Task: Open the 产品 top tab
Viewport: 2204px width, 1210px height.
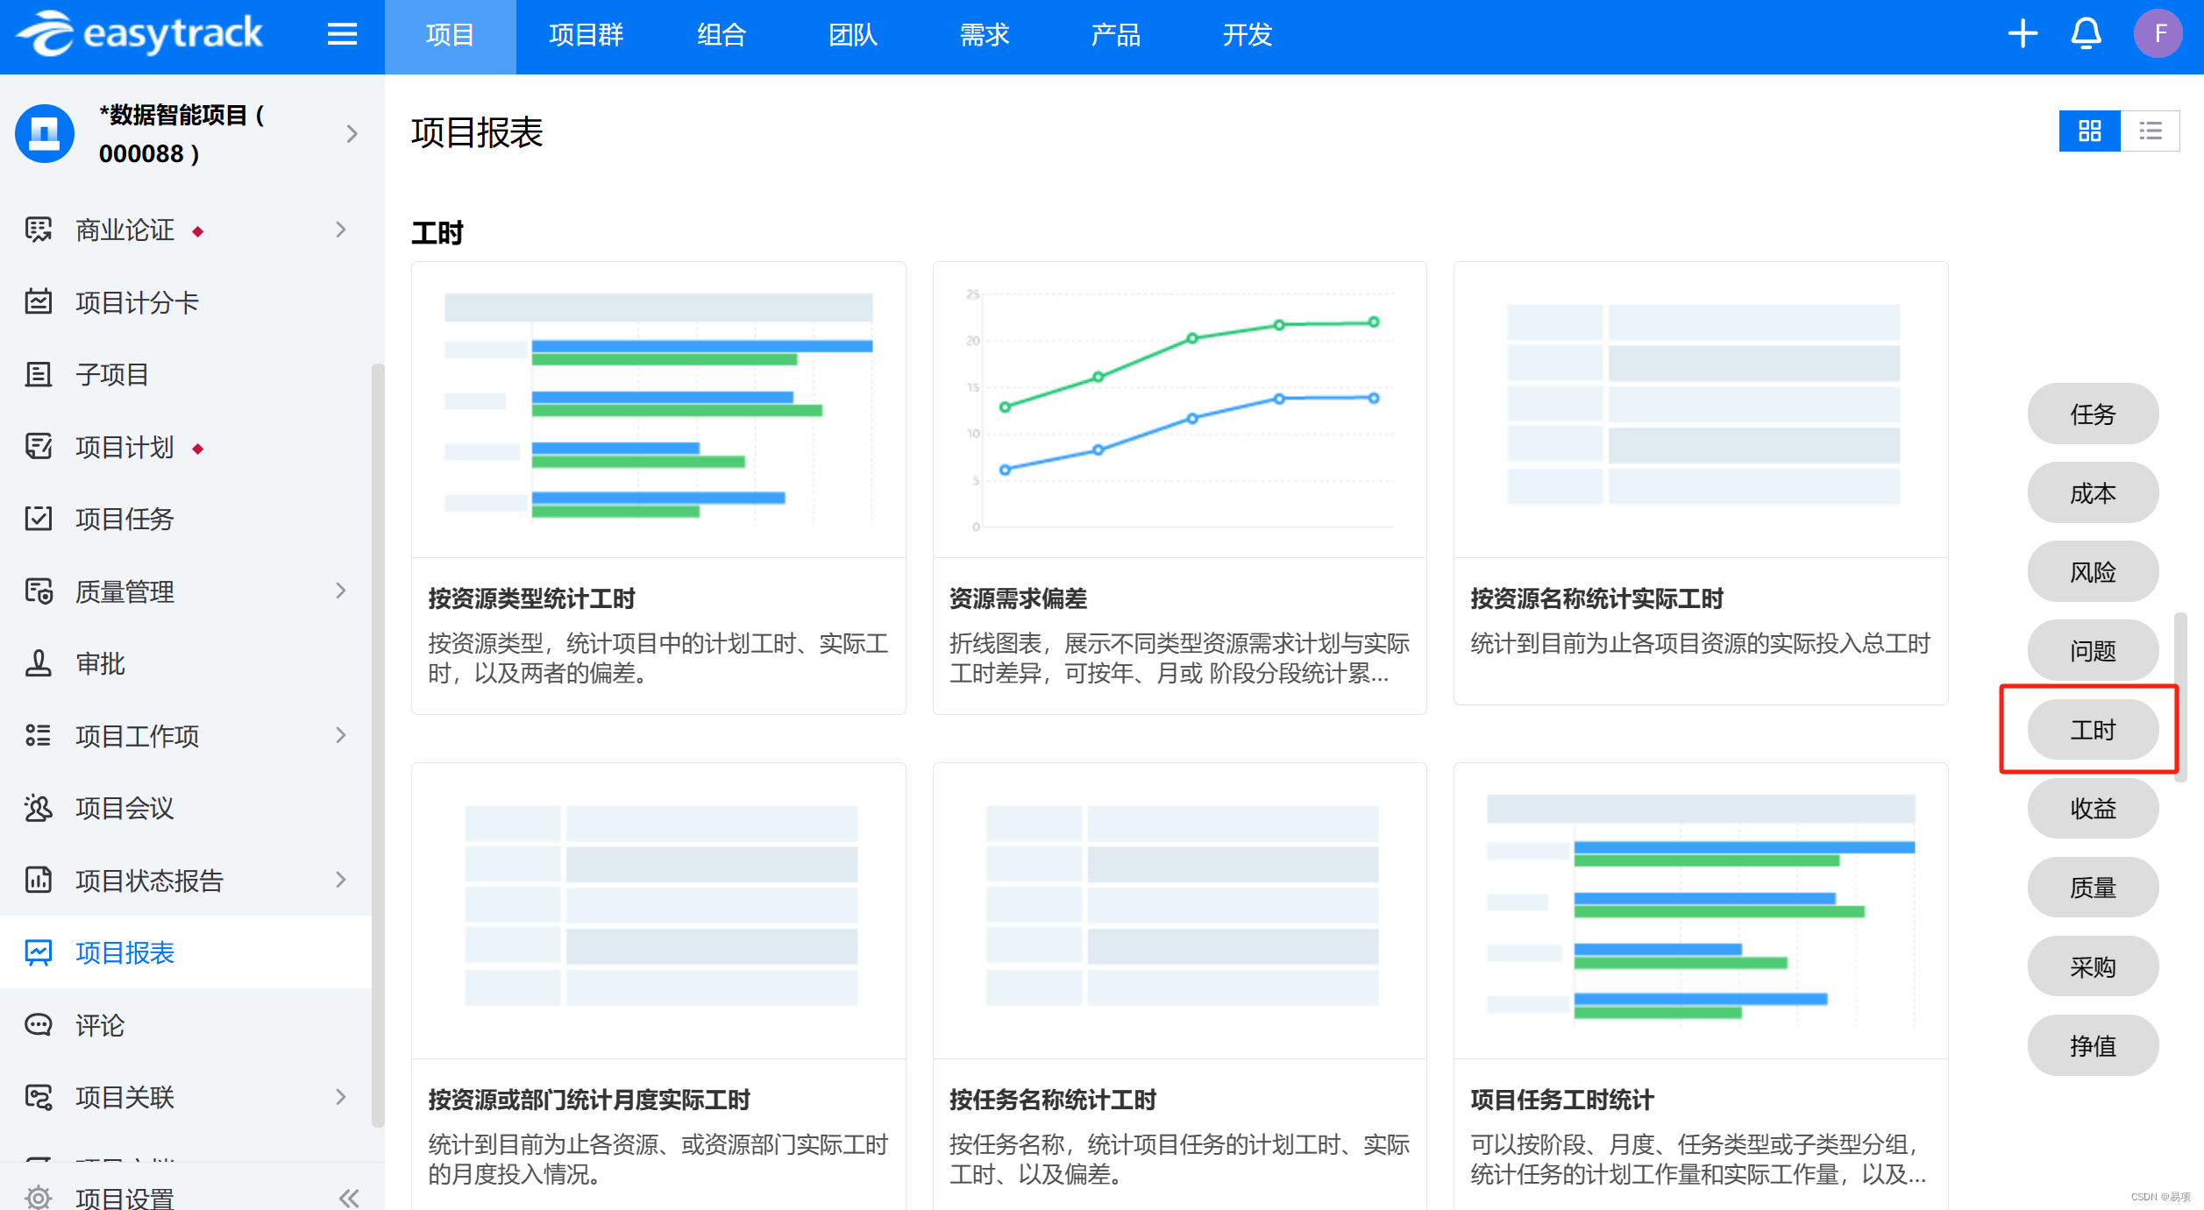Action: tap(1116, 36)
